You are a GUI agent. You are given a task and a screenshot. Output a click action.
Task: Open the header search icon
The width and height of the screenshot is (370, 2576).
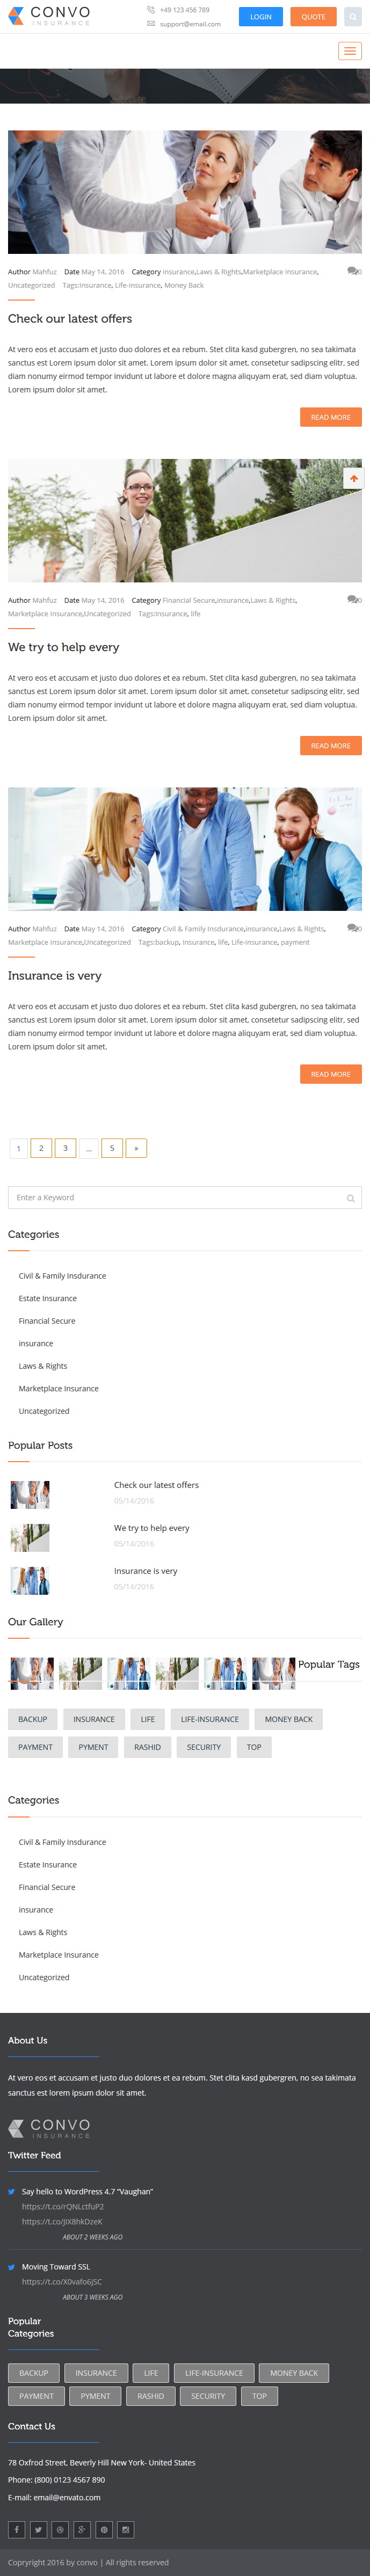[x=353, y=17]
